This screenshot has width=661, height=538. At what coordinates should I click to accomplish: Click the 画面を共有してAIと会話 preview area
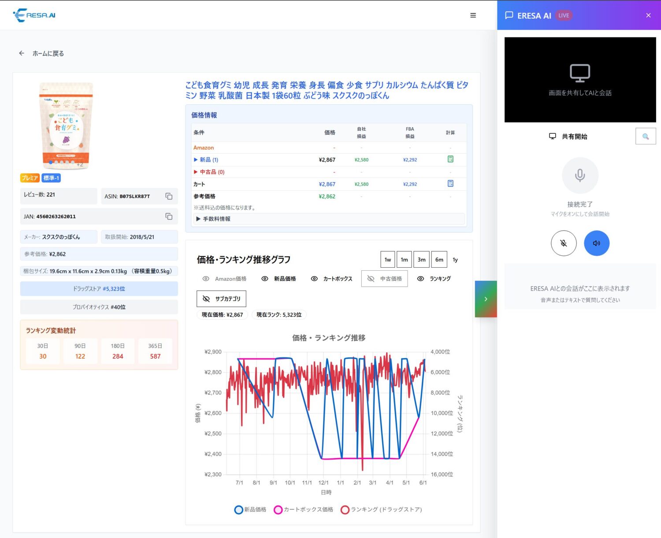pos(580,80)
